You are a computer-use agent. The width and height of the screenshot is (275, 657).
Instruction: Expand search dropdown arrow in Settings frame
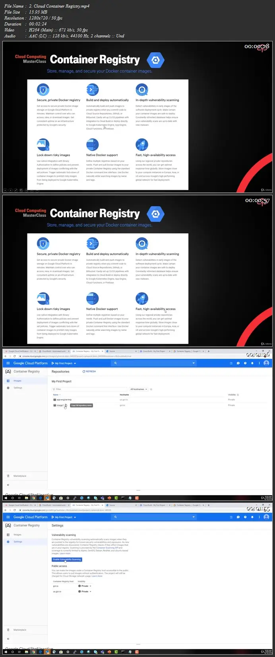(x=194, y=517)
